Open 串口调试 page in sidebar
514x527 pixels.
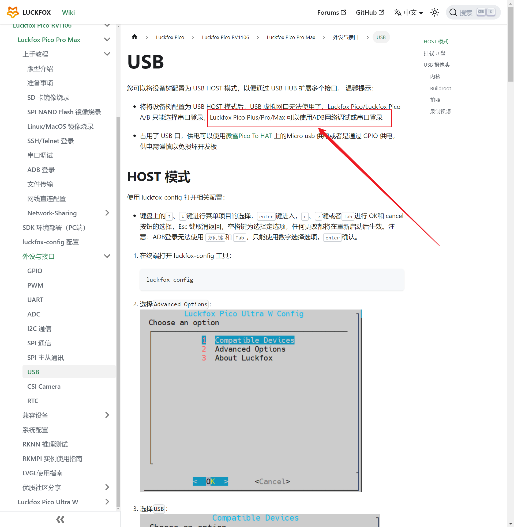point(40,155)
